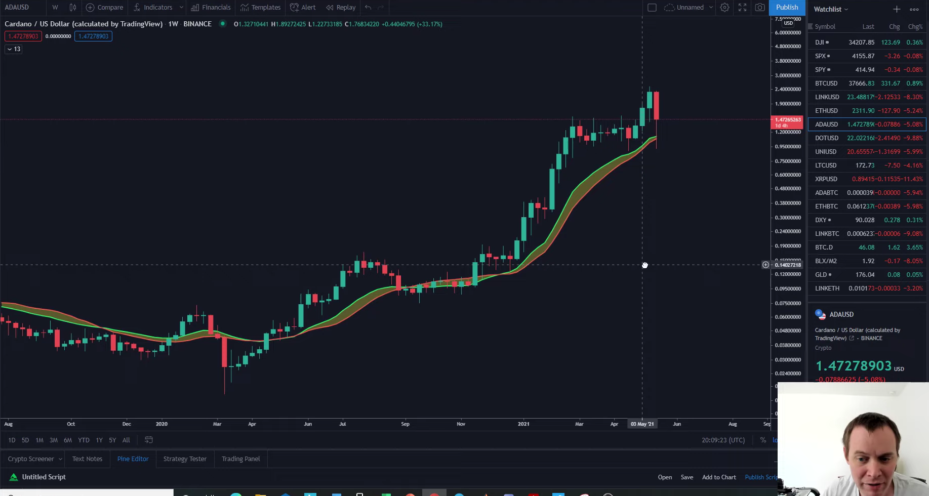Open the Trading Panel tab
Image resolution: width=929 pixels, height=496 pixels.
coord(240,459)
